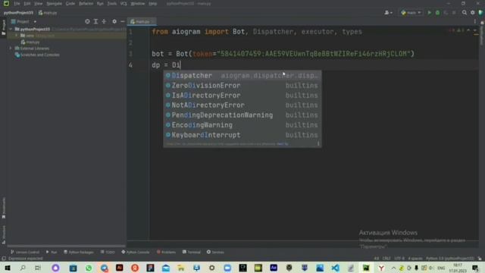Open Project panel options gear icon
Image resolution: width=485 pixels, height=273 pixels.
[114, 21]
